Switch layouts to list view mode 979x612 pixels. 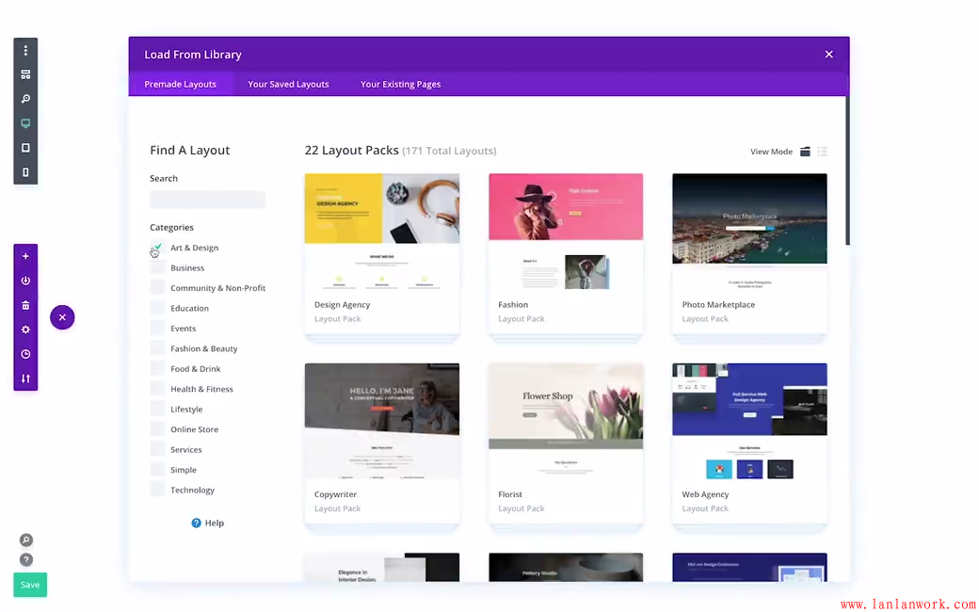coord(822,152)
